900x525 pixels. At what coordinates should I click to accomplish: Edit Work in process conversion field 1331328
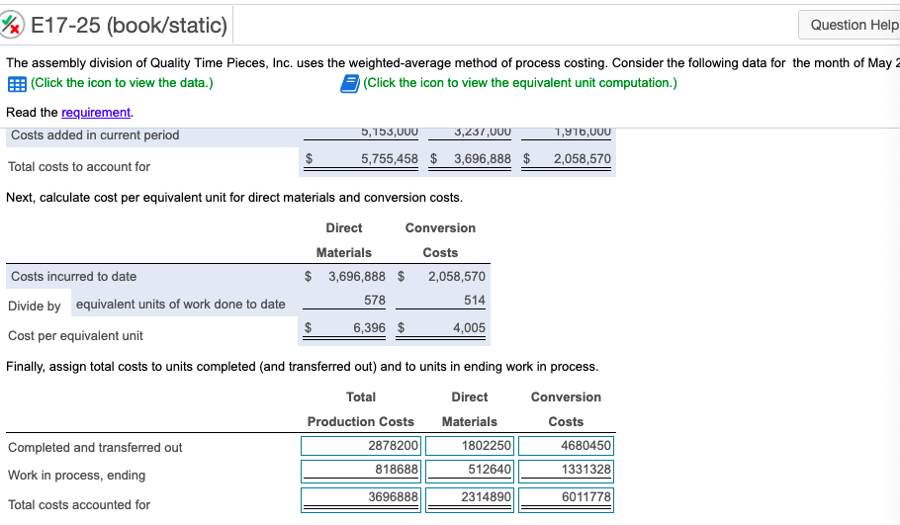point(566,470)
